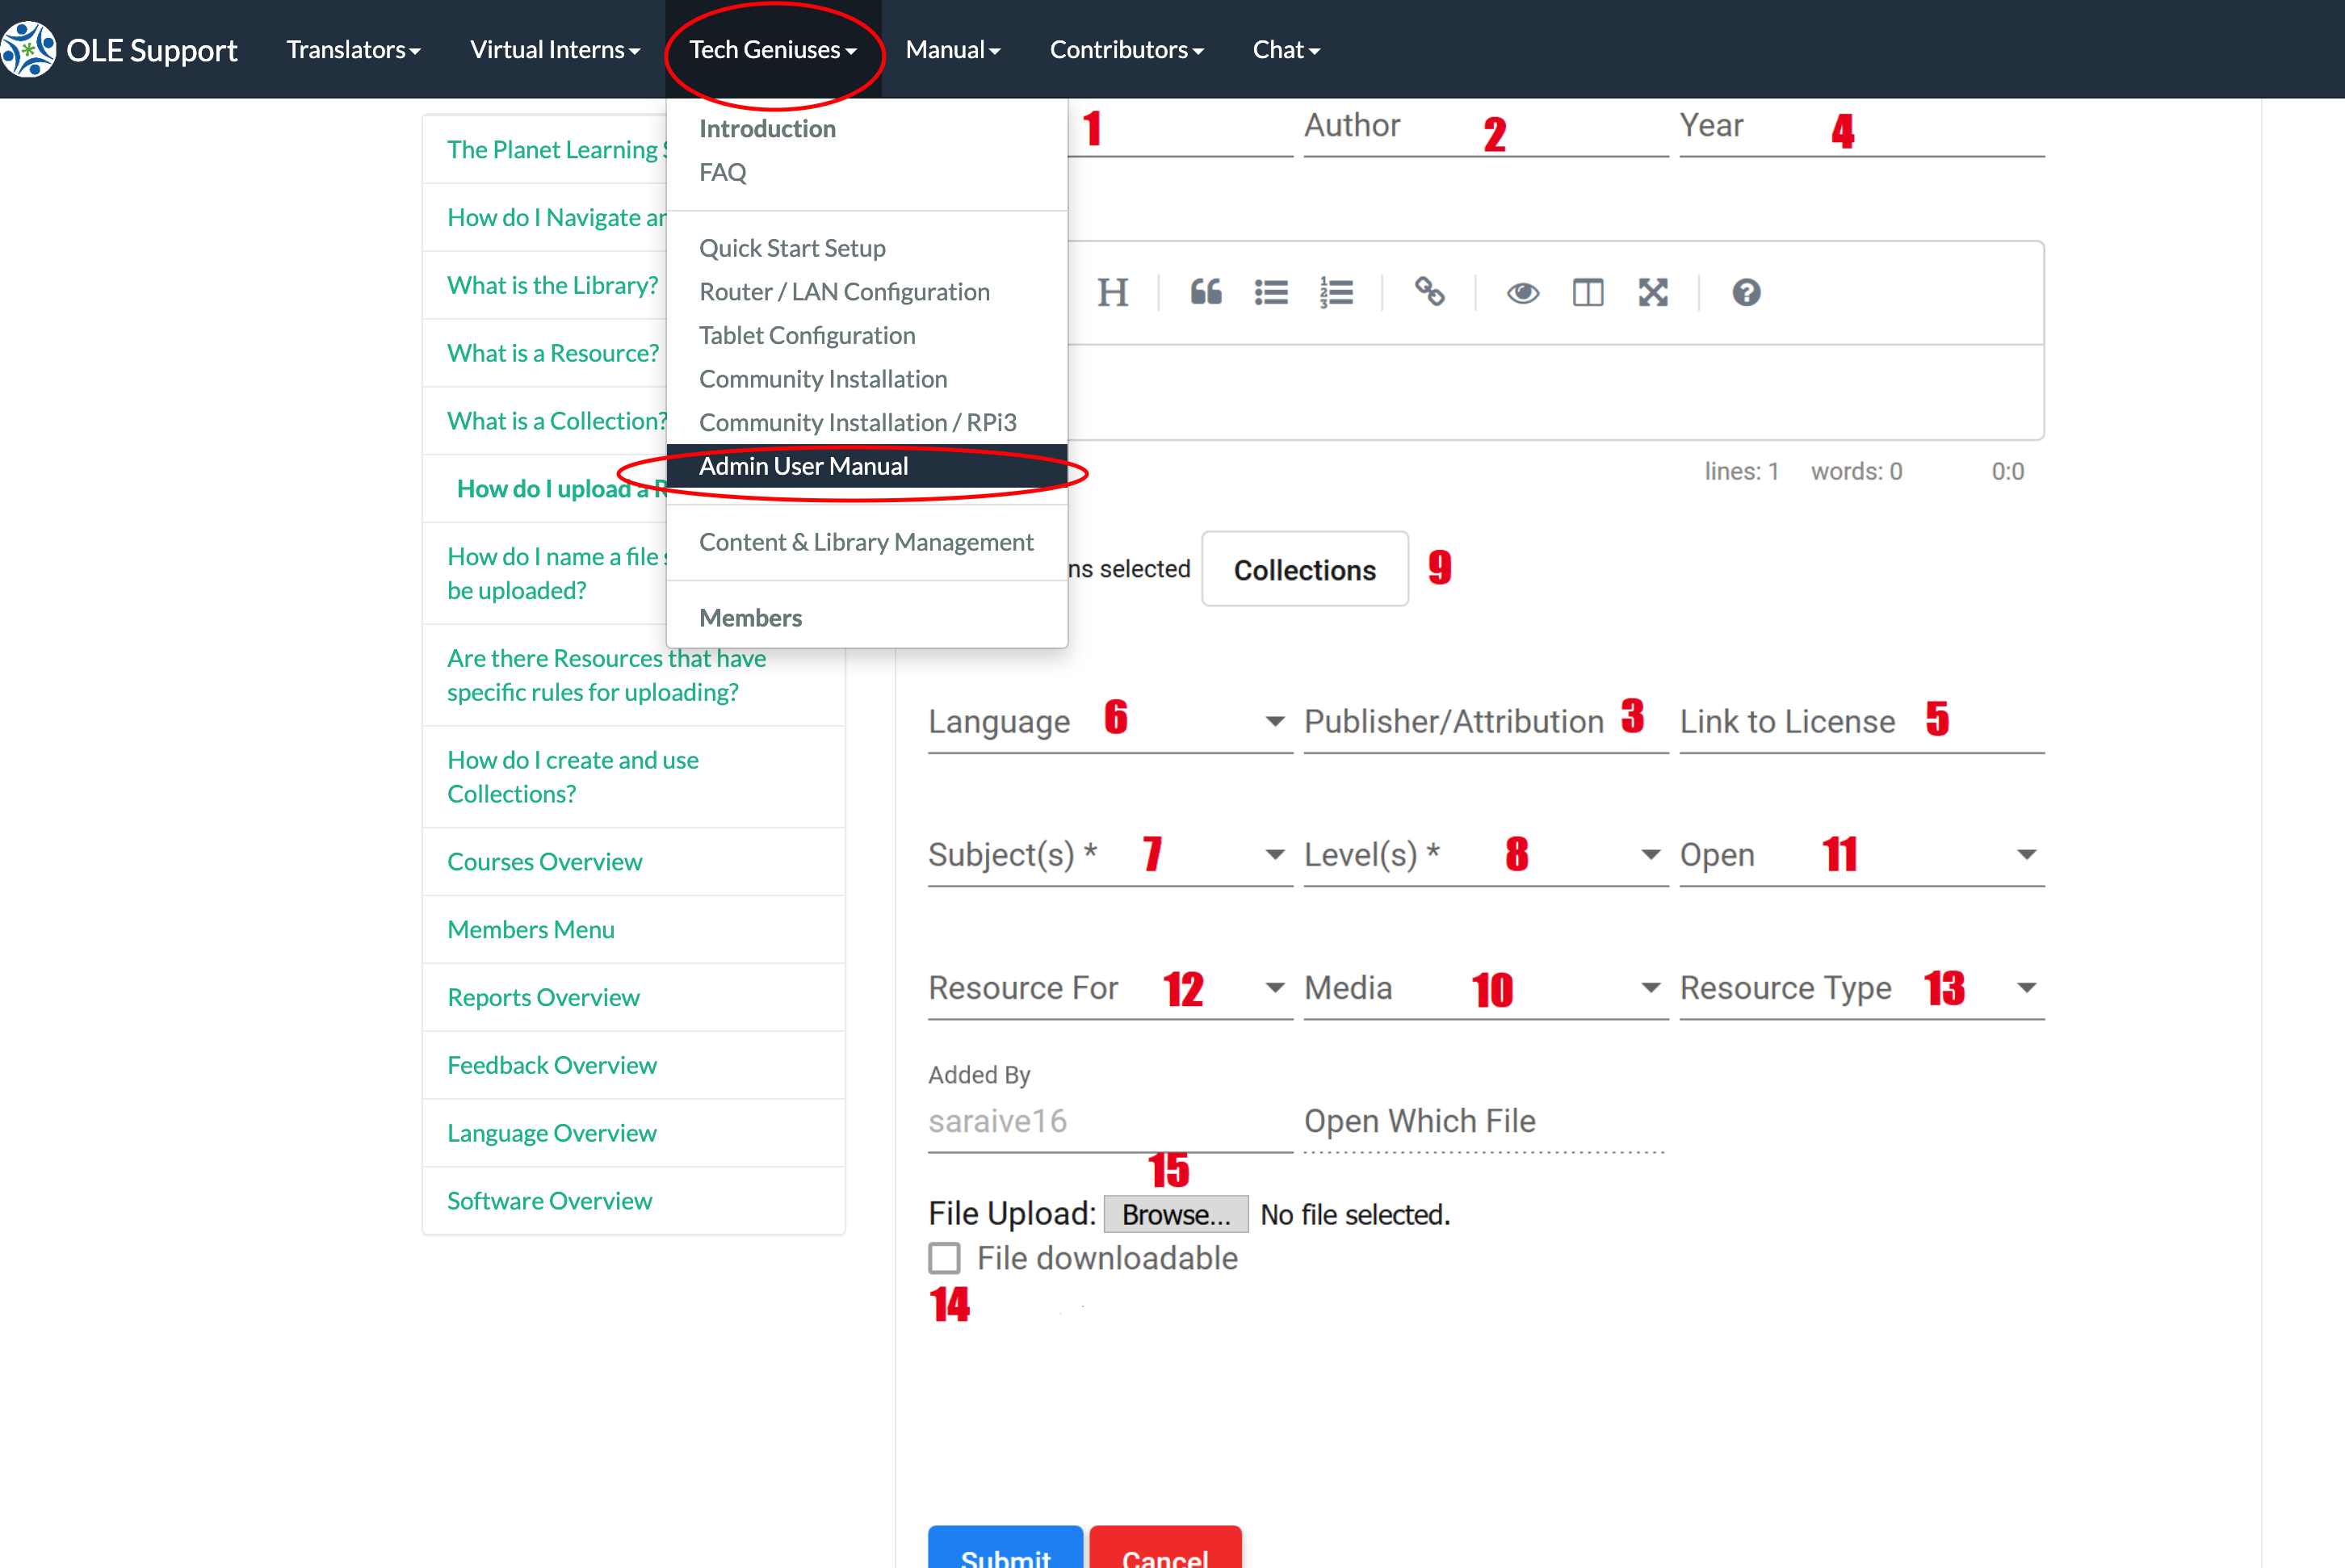2345x1568 pixels.
Task: Click into the Author input field
Action: [x=1486, y=127]
